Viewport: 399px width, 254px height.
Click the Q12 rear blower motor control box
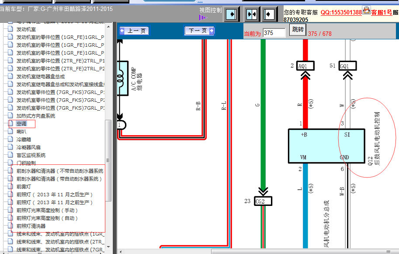pyautogui.click(x=326, y=146)
